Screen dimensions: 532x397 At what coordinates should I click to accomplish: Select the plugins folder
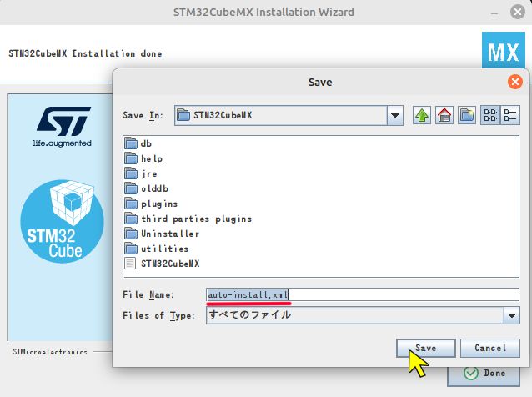tap(151, 204)
